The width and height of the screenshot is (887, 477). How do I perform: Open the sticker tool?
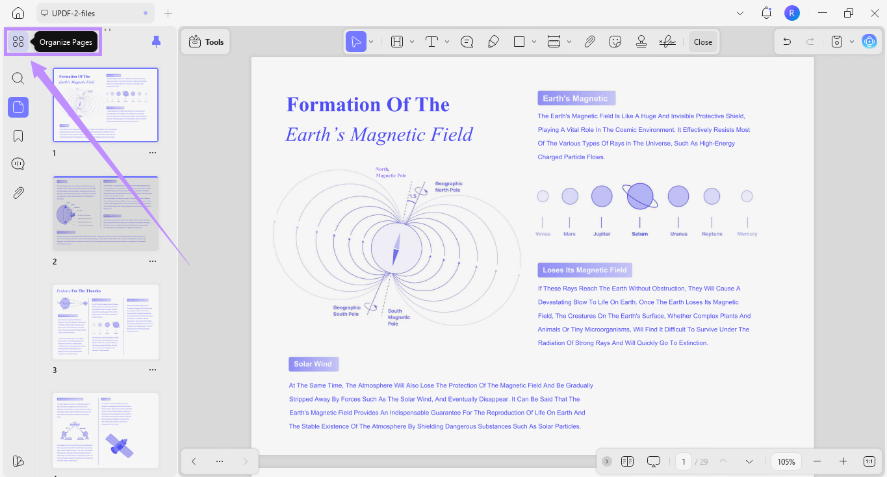click(615, 42)
